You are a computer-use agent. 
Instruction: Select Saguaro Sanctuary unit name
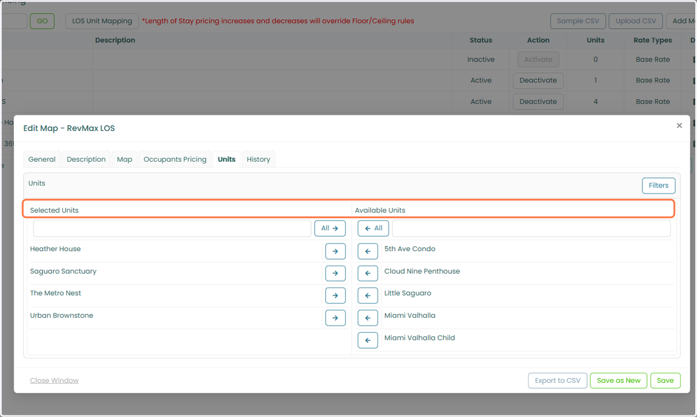point(63,271)
